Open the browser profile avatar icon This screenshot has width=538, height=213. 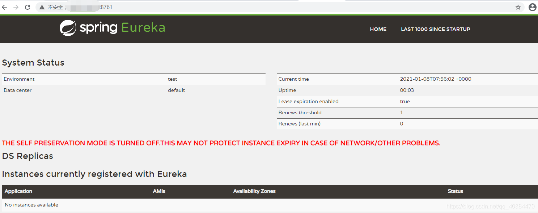[x=532, y=7]
